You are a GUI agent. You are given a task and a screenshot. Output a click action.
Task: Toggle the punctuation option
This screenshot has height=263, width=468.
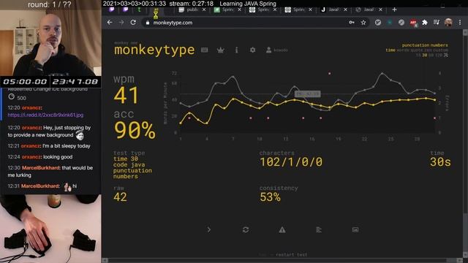click(415, 45)
